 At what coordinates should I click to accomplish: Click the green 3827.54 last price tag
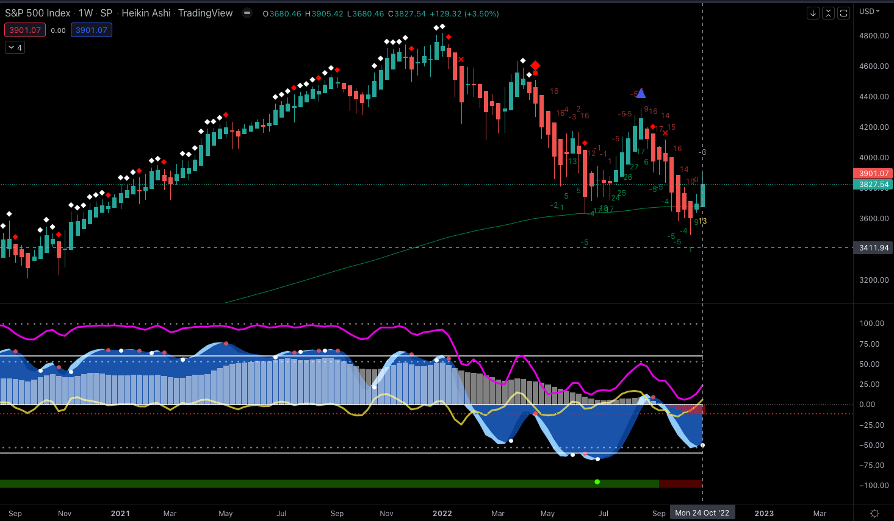(873, 185)
